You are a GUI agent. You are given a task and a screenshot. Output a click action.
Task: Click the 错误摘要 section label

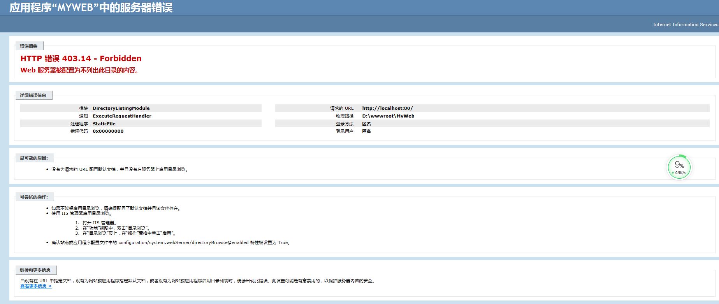tap(29, 46)
